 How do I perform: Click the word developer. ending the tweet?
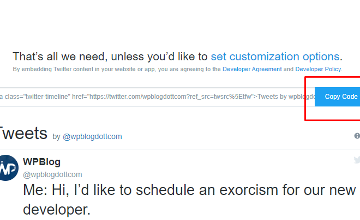[57, 210]
